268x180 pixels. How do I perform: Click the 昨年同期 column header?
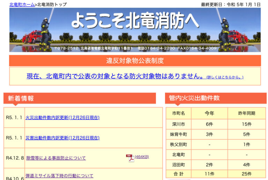(x=246, y=113)
